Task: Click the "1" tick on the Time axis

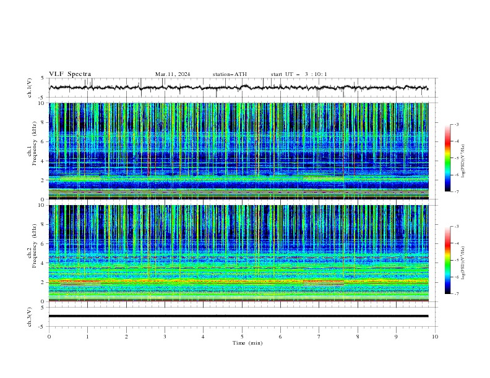Action: (x=87, y=337)
